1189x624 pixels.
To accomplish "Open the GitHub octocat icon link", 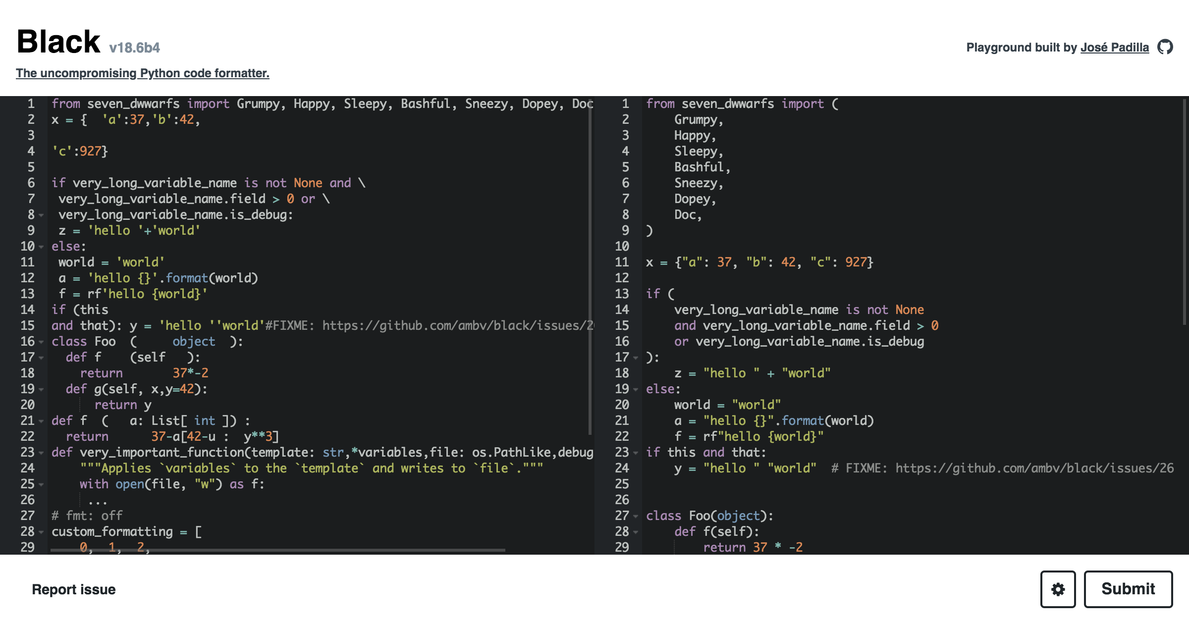I will (1165, 47).
